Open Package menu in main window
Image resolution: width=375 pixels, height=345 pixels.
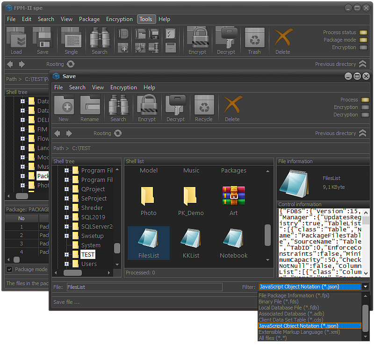point(89,19)
